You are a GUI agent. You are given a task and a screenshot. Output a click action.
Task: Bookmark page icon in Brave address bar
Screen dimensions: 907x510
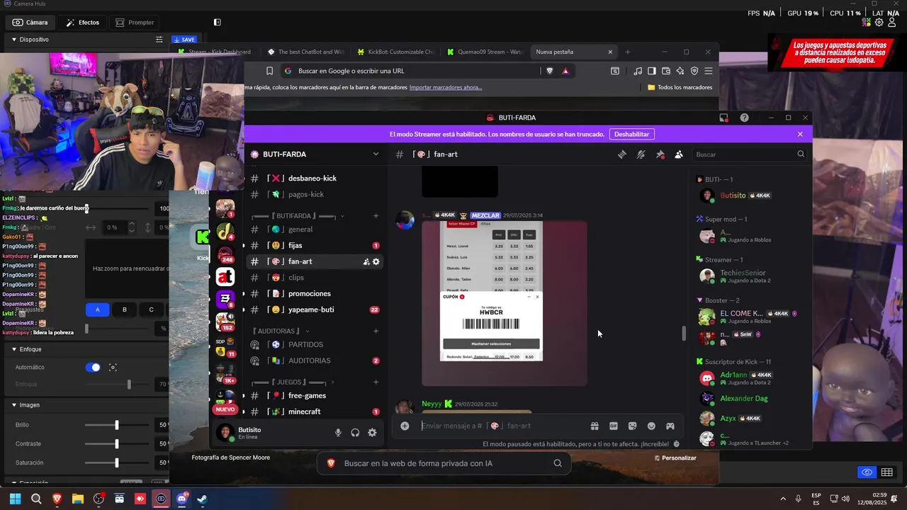[269, 71]
